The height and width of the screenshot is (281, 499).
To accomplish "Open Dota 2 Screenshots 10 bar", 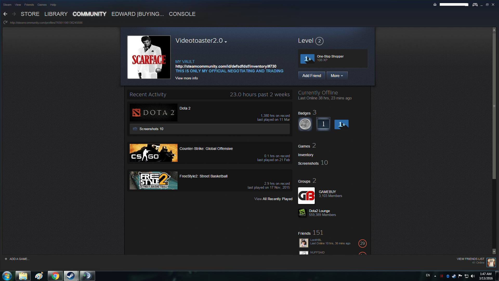I will tap(209, 129).
